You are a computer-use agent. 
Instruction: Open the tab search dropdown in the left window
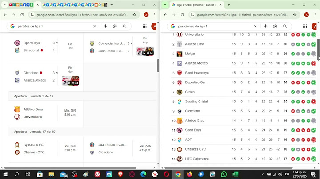[x=4, y=5]
